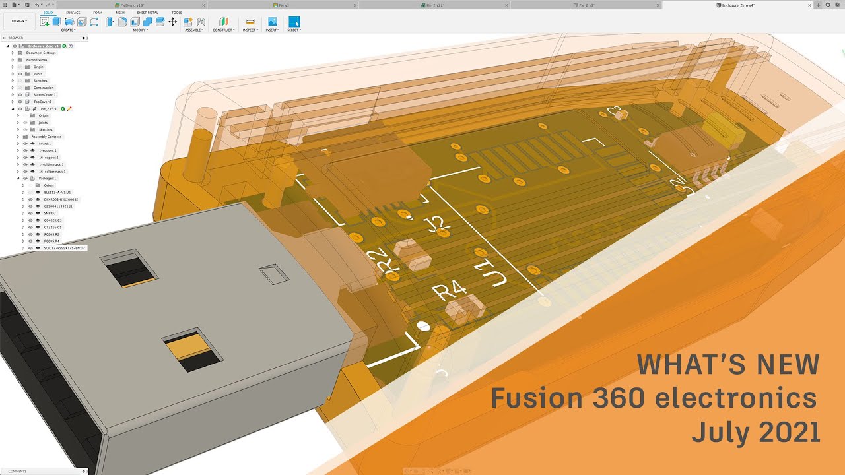Select the Combine tool

point(147,22)
